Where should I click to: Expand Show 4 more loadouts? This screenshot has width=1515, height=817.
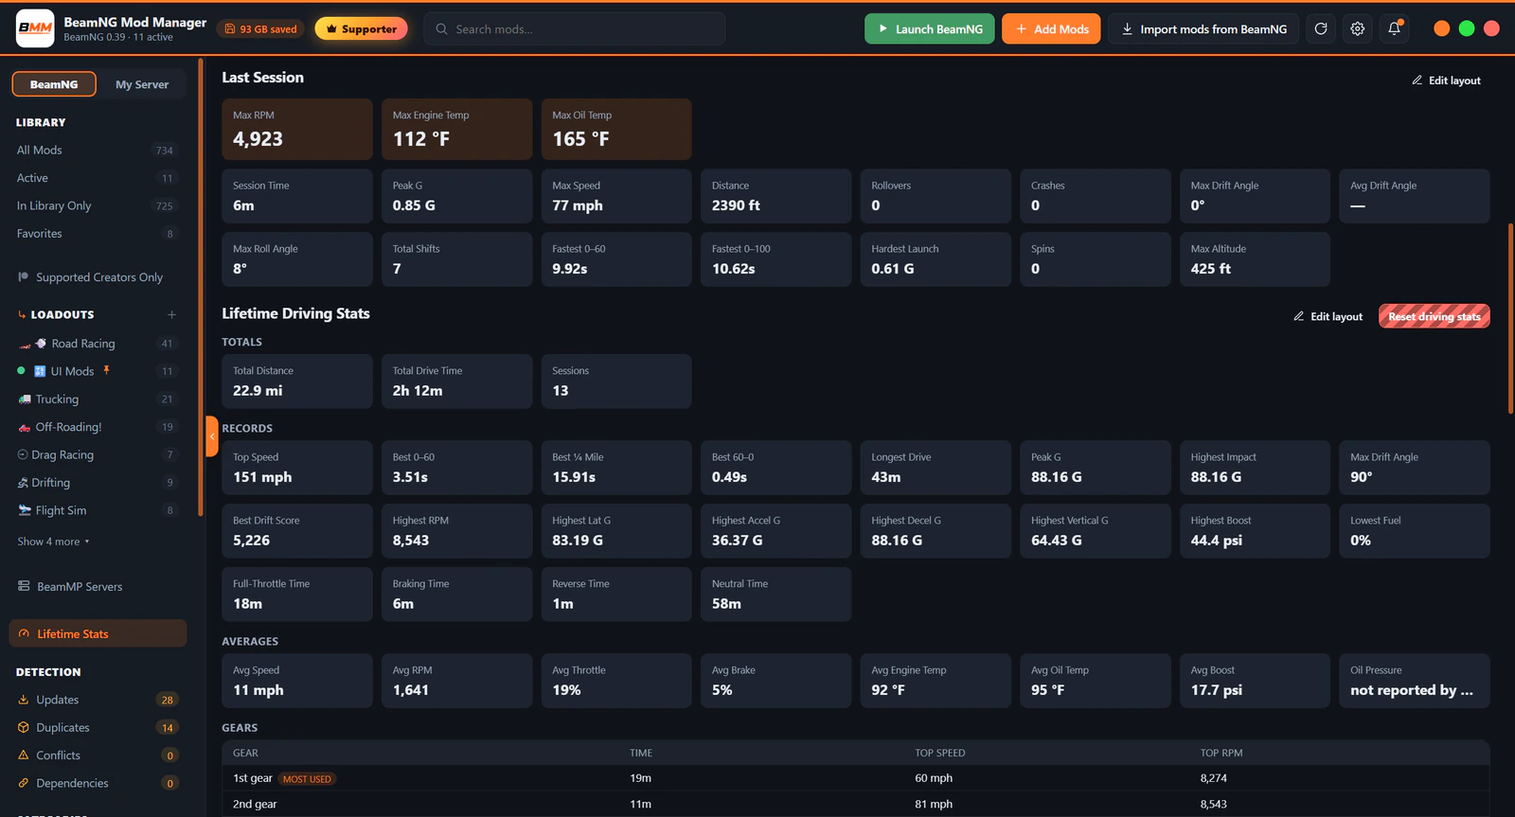point(53,542)
